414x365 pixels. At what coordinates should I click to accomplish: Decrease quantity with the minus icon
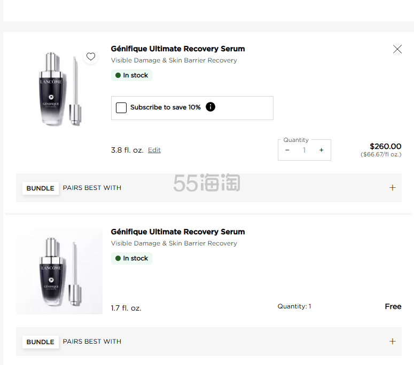coord(287,150)
